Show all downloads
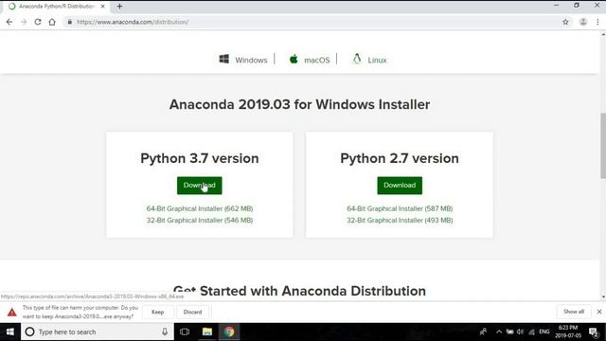This screenshot has width=606, height=341. 574,312
